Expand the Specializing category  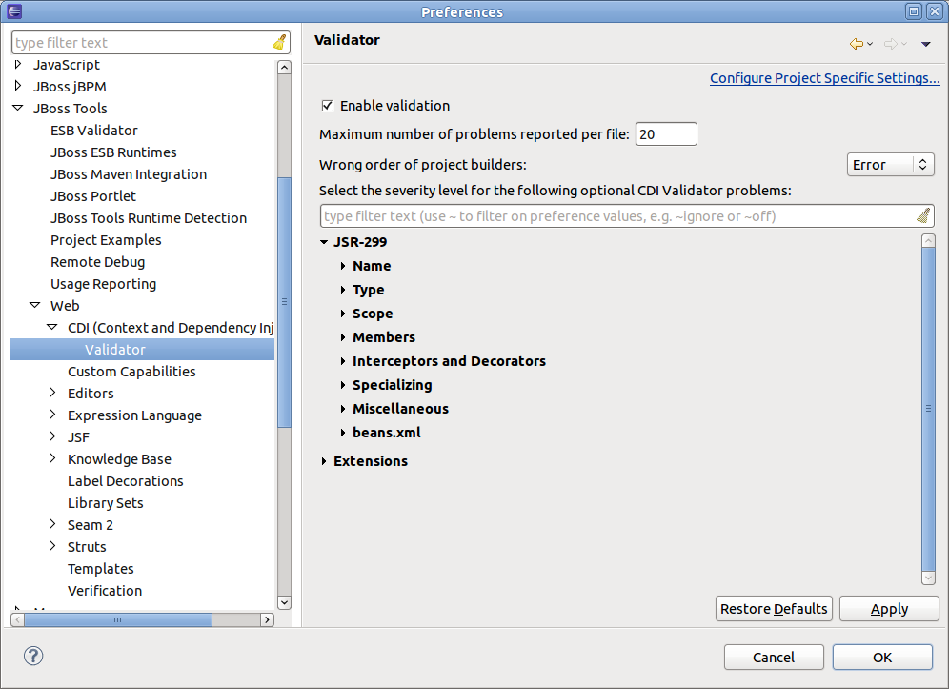343,384
